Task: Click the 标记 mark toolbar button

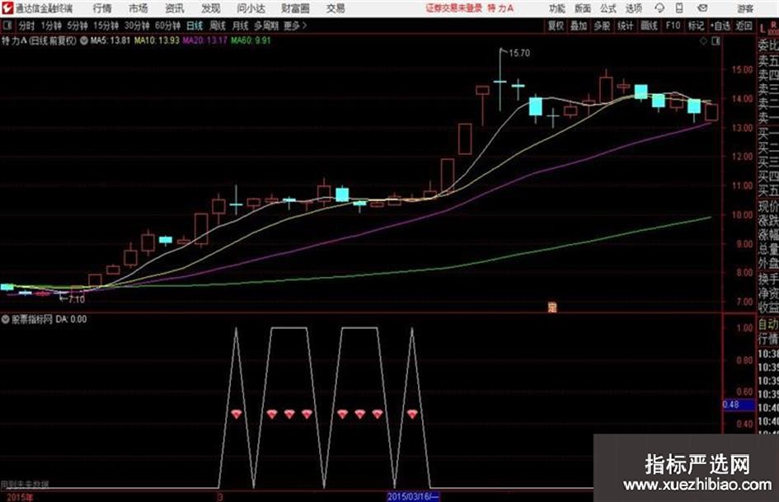Action: coord(696,26)
